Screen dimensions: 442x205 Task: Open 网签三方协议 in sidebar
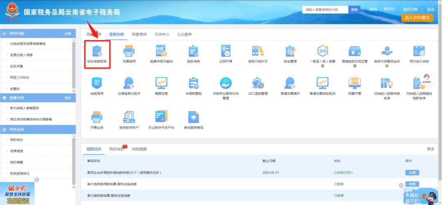[x=20, y=78]
